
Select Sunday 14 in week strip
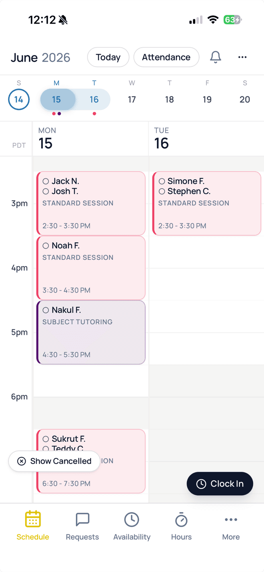coord(19,100)
